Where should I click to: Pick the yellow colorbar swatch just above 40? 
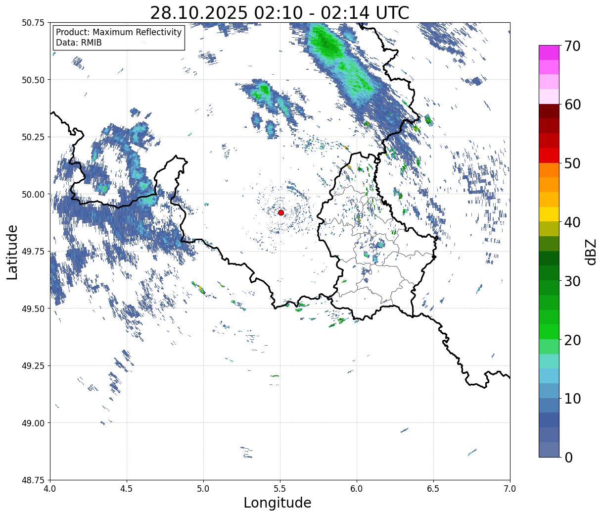549,214
